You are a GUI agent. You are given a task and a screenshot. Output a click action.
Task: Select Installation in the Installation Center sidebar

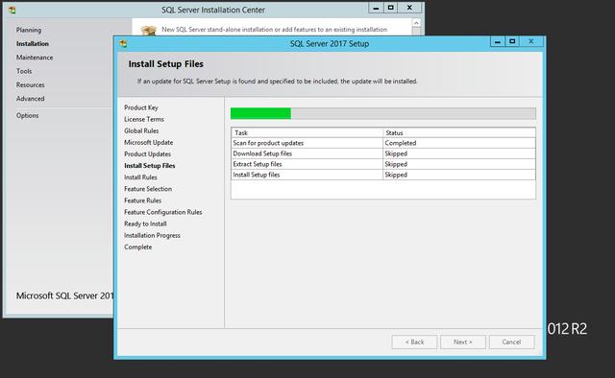(33, 43)
